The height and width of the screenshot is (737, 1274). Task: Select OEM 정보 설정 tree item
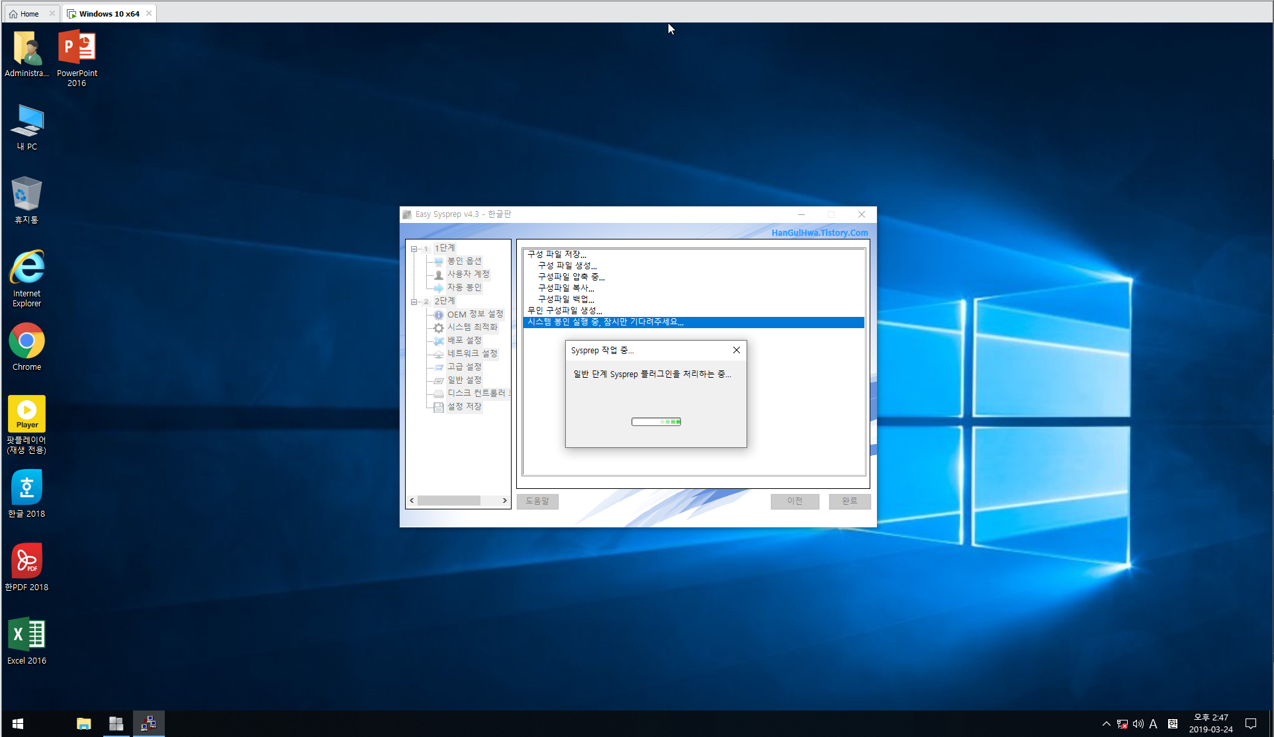[475, 314]
